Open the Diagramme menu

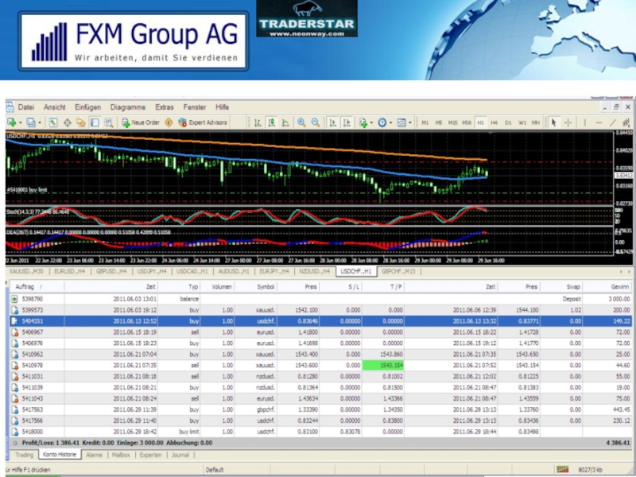(128, 107)
